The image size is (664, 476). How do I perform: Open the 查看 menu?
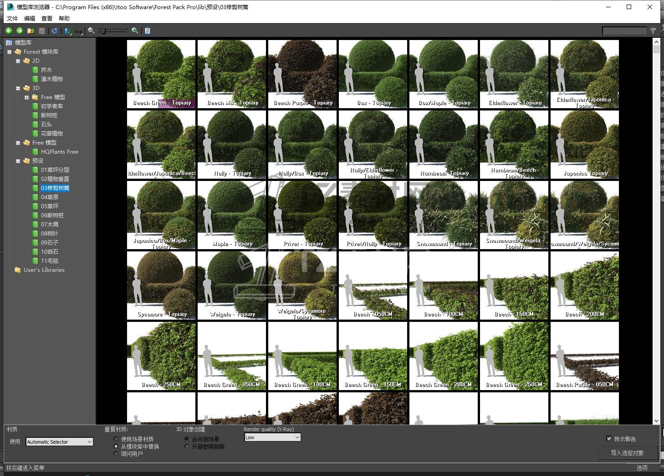click(47, 19)
